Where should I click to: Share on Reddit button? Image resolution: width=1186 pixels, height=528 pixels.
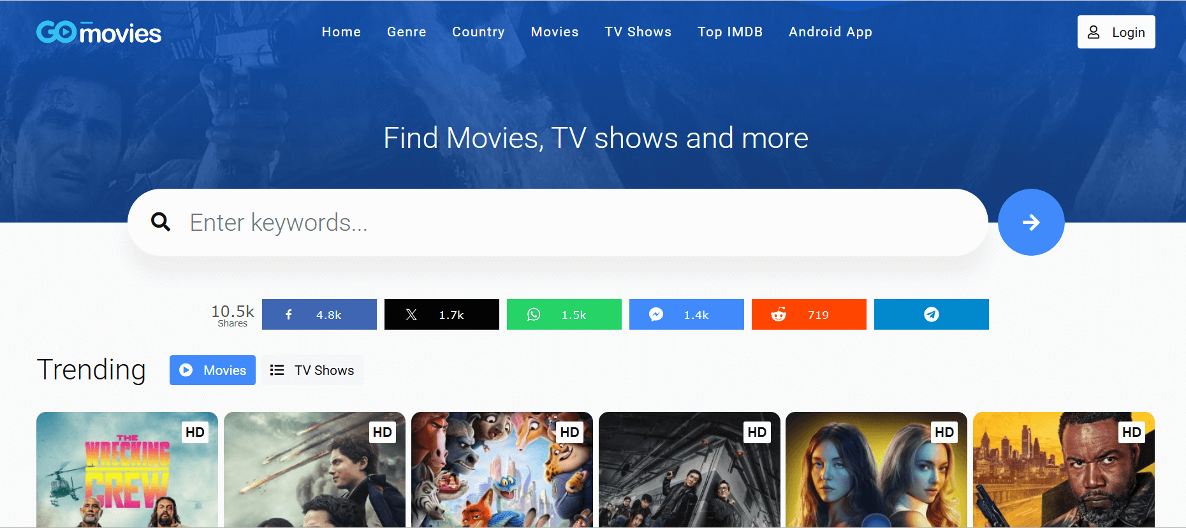coord(809,314)
